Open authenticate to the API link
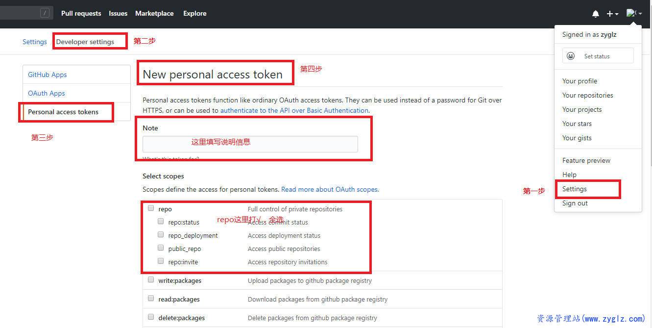The height and width of the screenshot is (328, 652). pos(294,110)
